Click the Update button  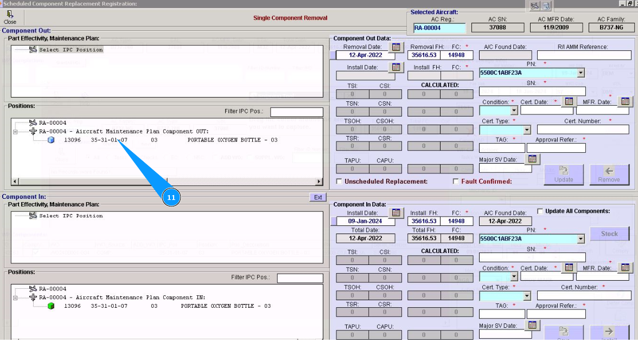pos(564,174)
